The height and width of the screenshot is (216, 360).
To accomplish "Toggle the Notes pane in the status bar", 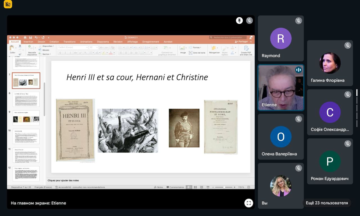I will tap(158, 187).
